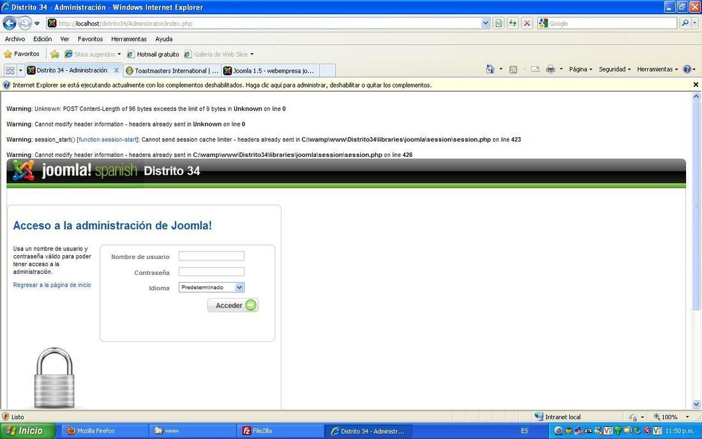Switch to www folder taskbar window
The image size is (702, 439).
click(193, 431)
